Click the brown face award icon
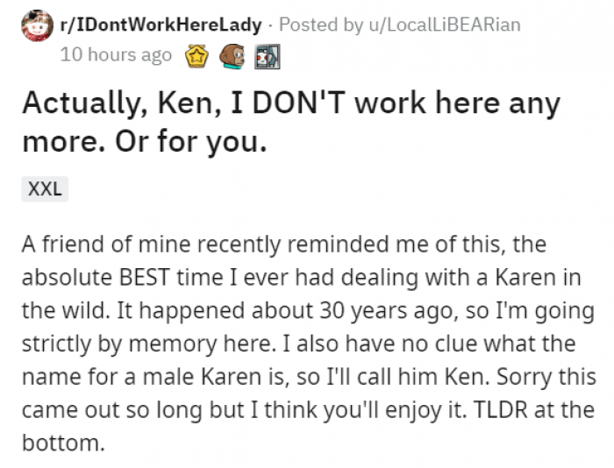614x468 pixels. click(x=232, y=55)
